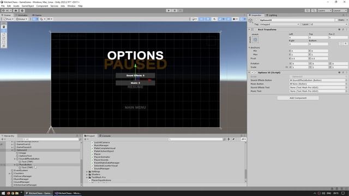
Task: Select the Move tool in the Scene overlay
Action: click(x=4, y=30)
